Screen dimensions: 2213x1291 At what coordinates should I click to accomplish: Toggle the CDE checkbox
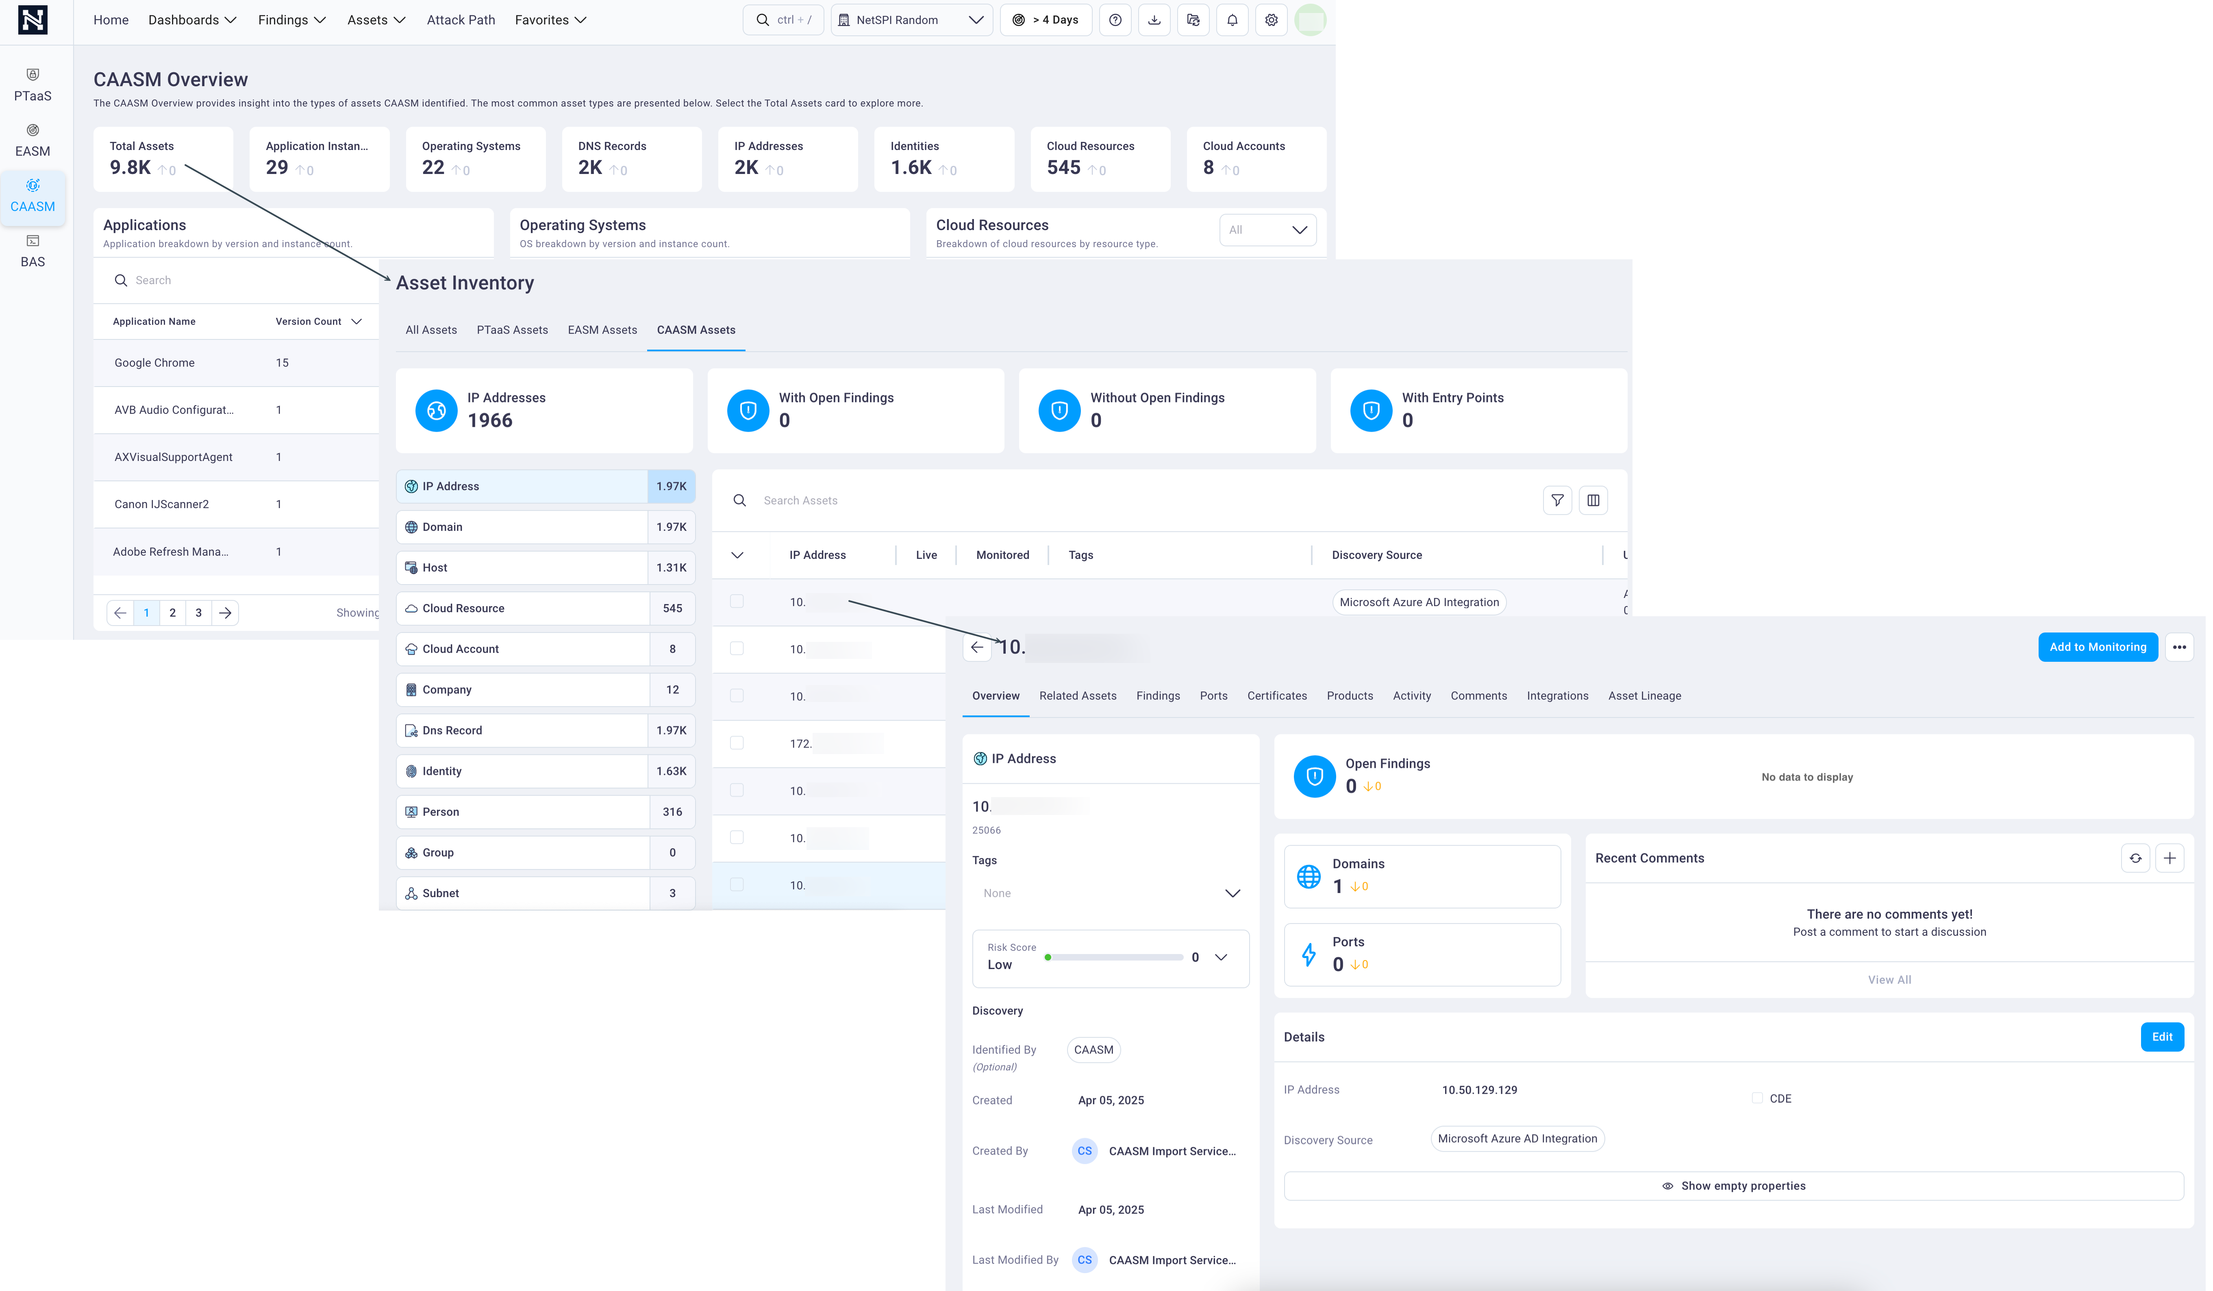click(1757, 1098)
